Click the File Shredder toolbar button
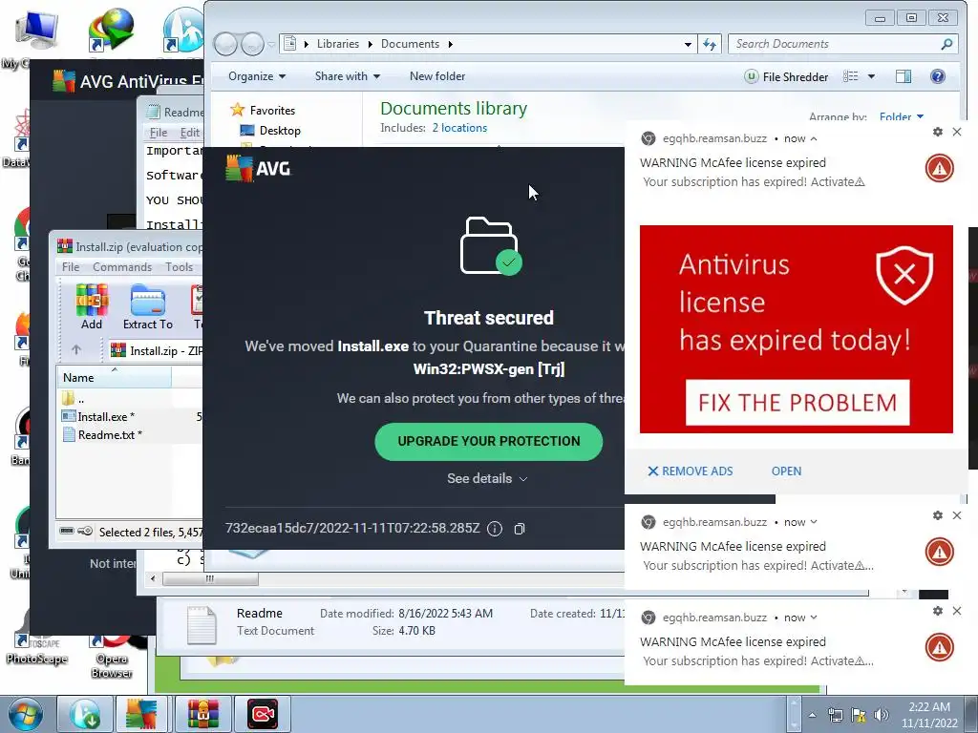The height and width of the screenshot is (733, 978). tap(787, 76)
